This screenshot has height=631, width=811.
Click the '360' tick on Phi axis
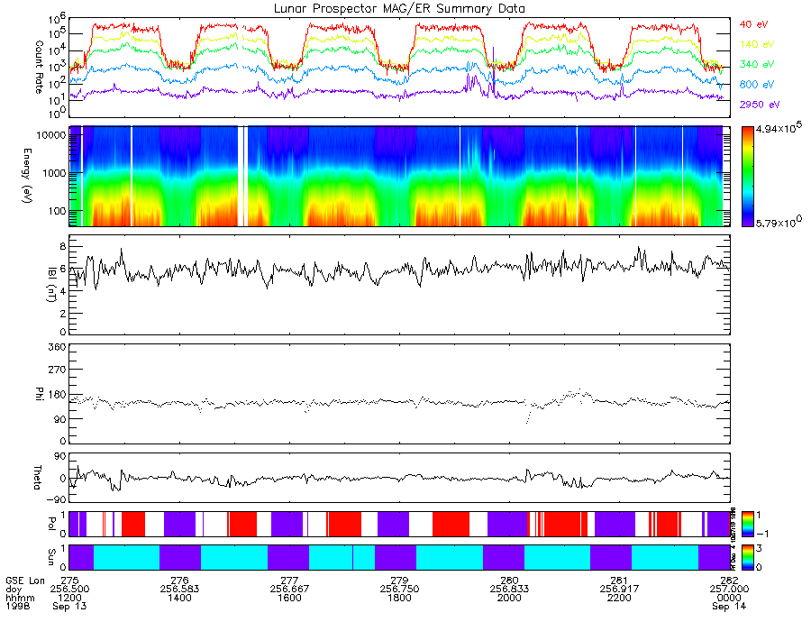pos(58,346)
